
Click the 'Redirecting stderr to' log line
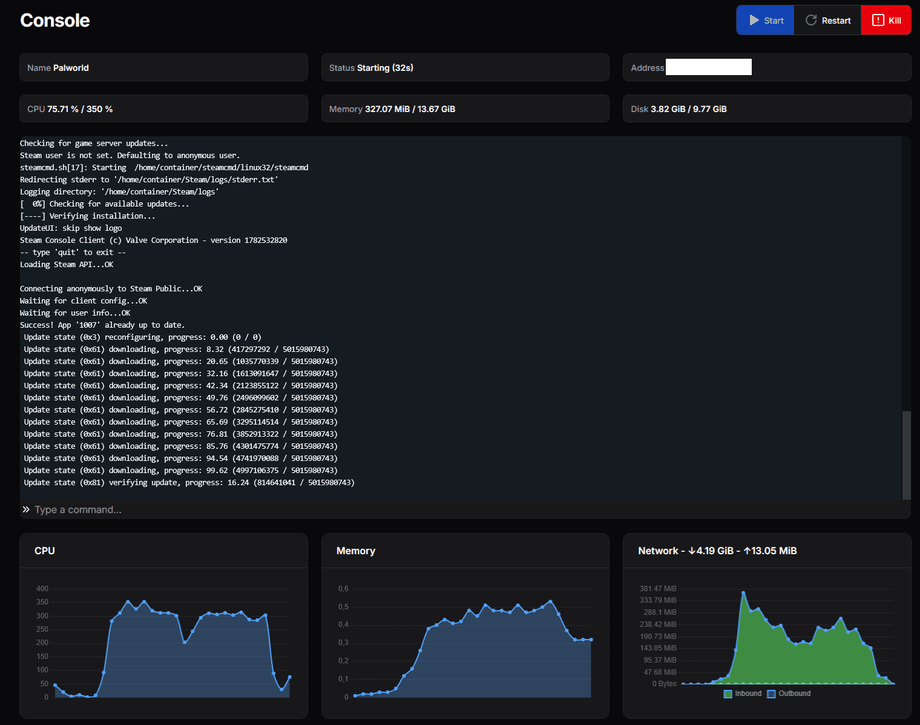[x=149, y=180]
